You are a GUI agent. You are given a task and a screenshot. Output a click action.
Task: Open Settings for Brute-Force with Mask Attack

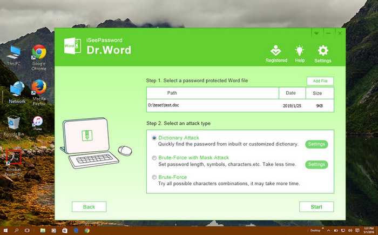316,165
